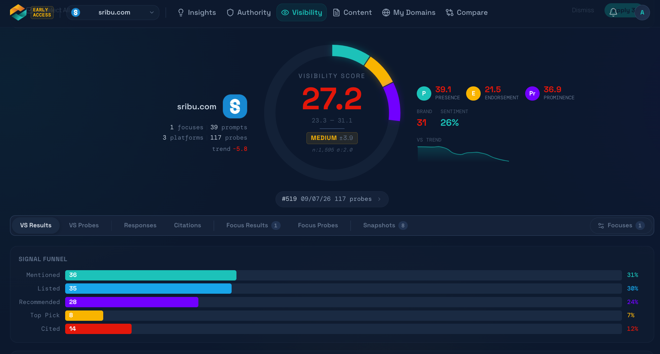Open the Authority shield page
660x354 pixels.
[249, 13]
